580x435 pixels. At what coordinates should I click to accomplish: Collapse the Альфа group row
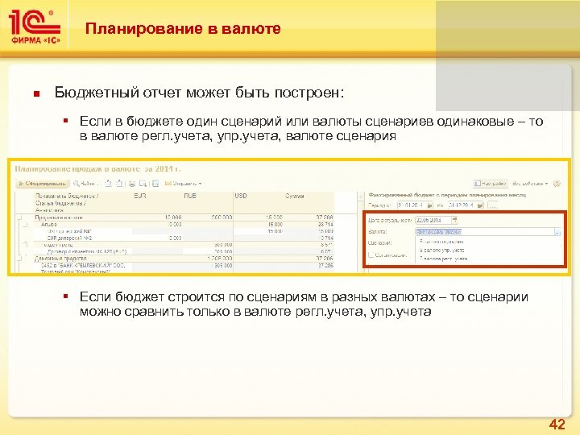click(x=25, y=225)
